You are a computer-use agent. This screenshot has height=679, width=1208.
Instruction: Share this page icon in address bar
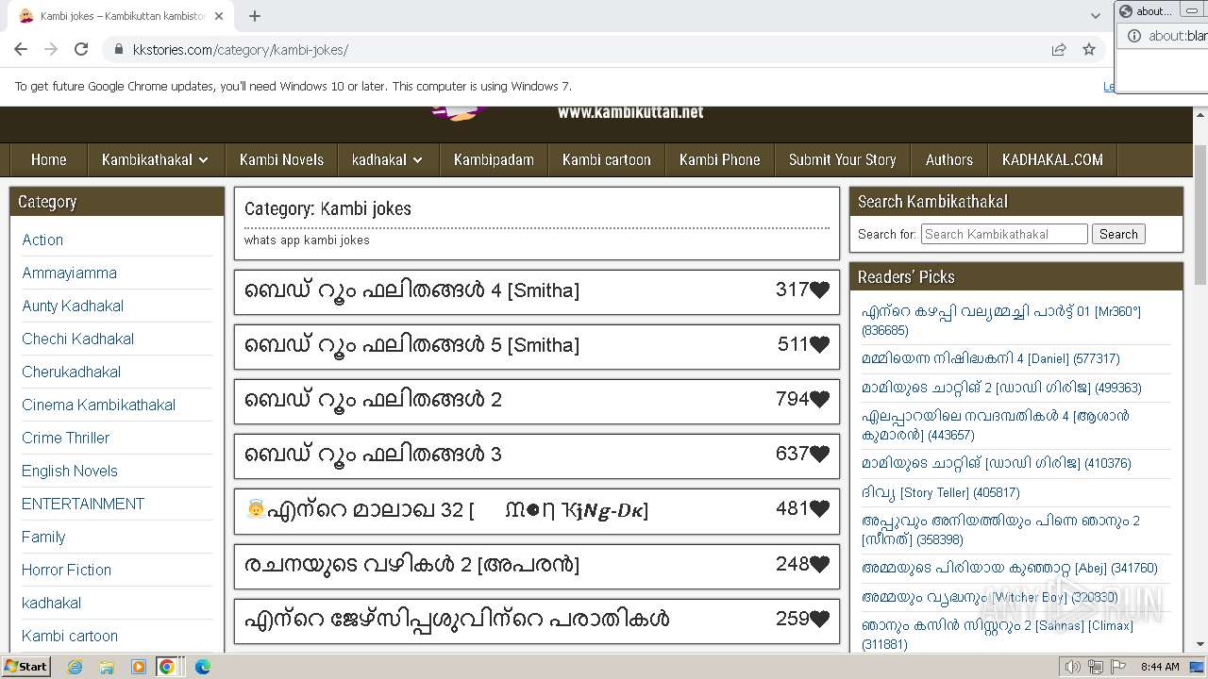(1059, 50)
